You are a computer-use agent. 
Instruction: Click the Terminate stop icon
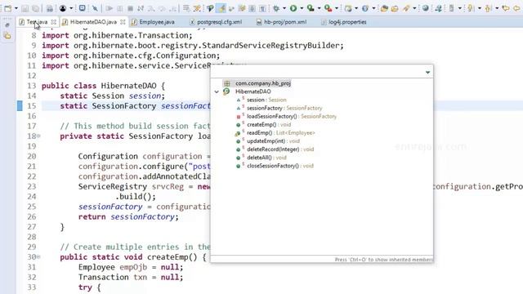point(131,8)
